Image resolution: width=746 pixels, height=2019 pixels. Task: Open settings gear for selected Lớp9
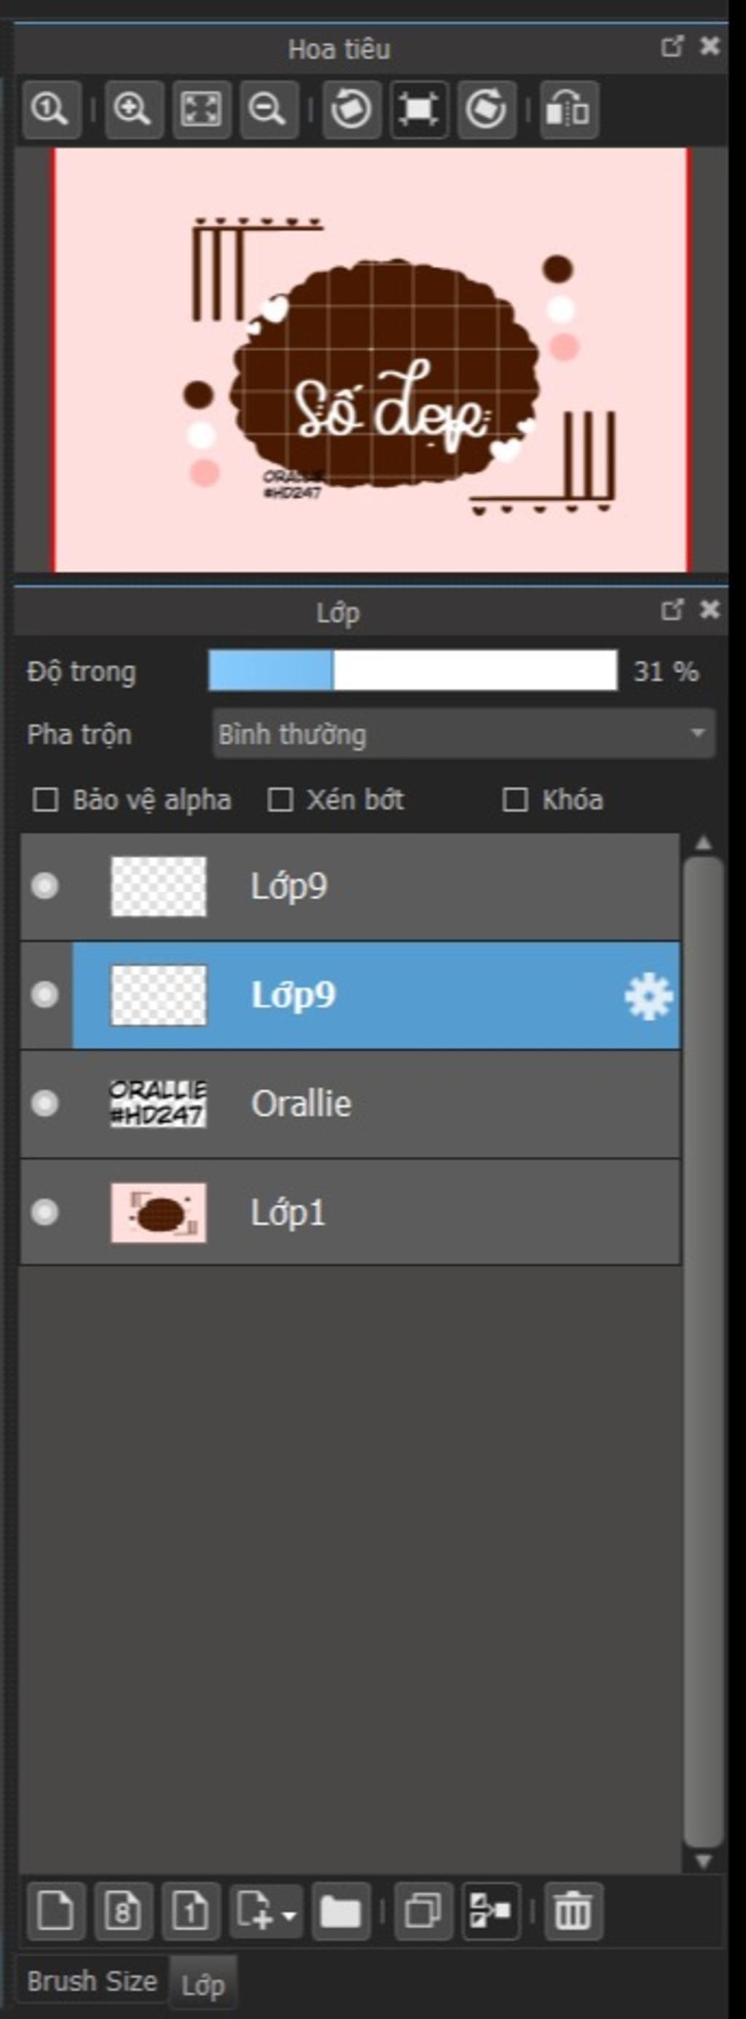648,996
